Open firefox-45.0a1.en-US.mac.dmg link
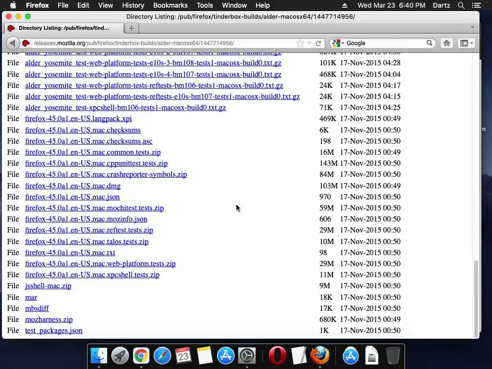492x369 pixels. 73,186
